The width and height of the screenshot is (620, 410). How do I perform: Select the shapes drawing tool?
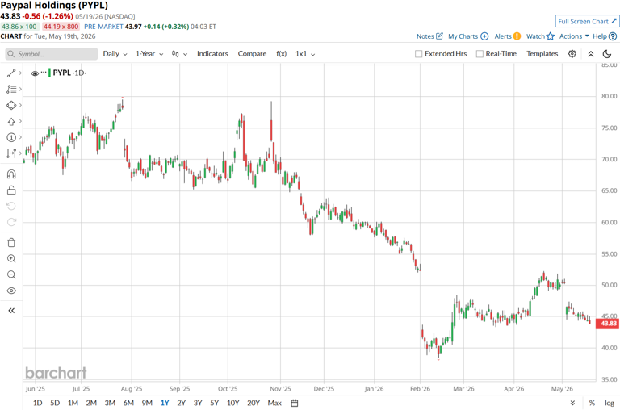point(11,105)
